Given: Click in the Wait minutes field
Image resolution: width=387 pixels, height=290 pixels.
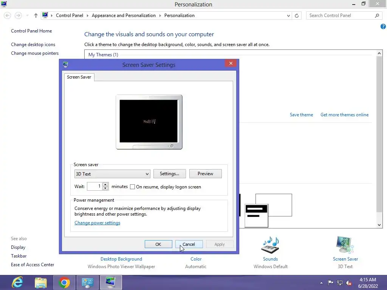Looking at the screenshot, I should [x=94, y=186].
